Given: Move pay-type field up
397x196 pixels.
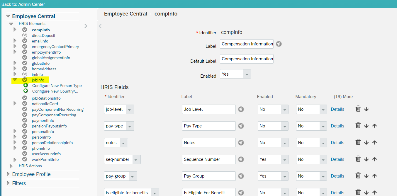Looking at the screenshot, I should coord(374,126).
